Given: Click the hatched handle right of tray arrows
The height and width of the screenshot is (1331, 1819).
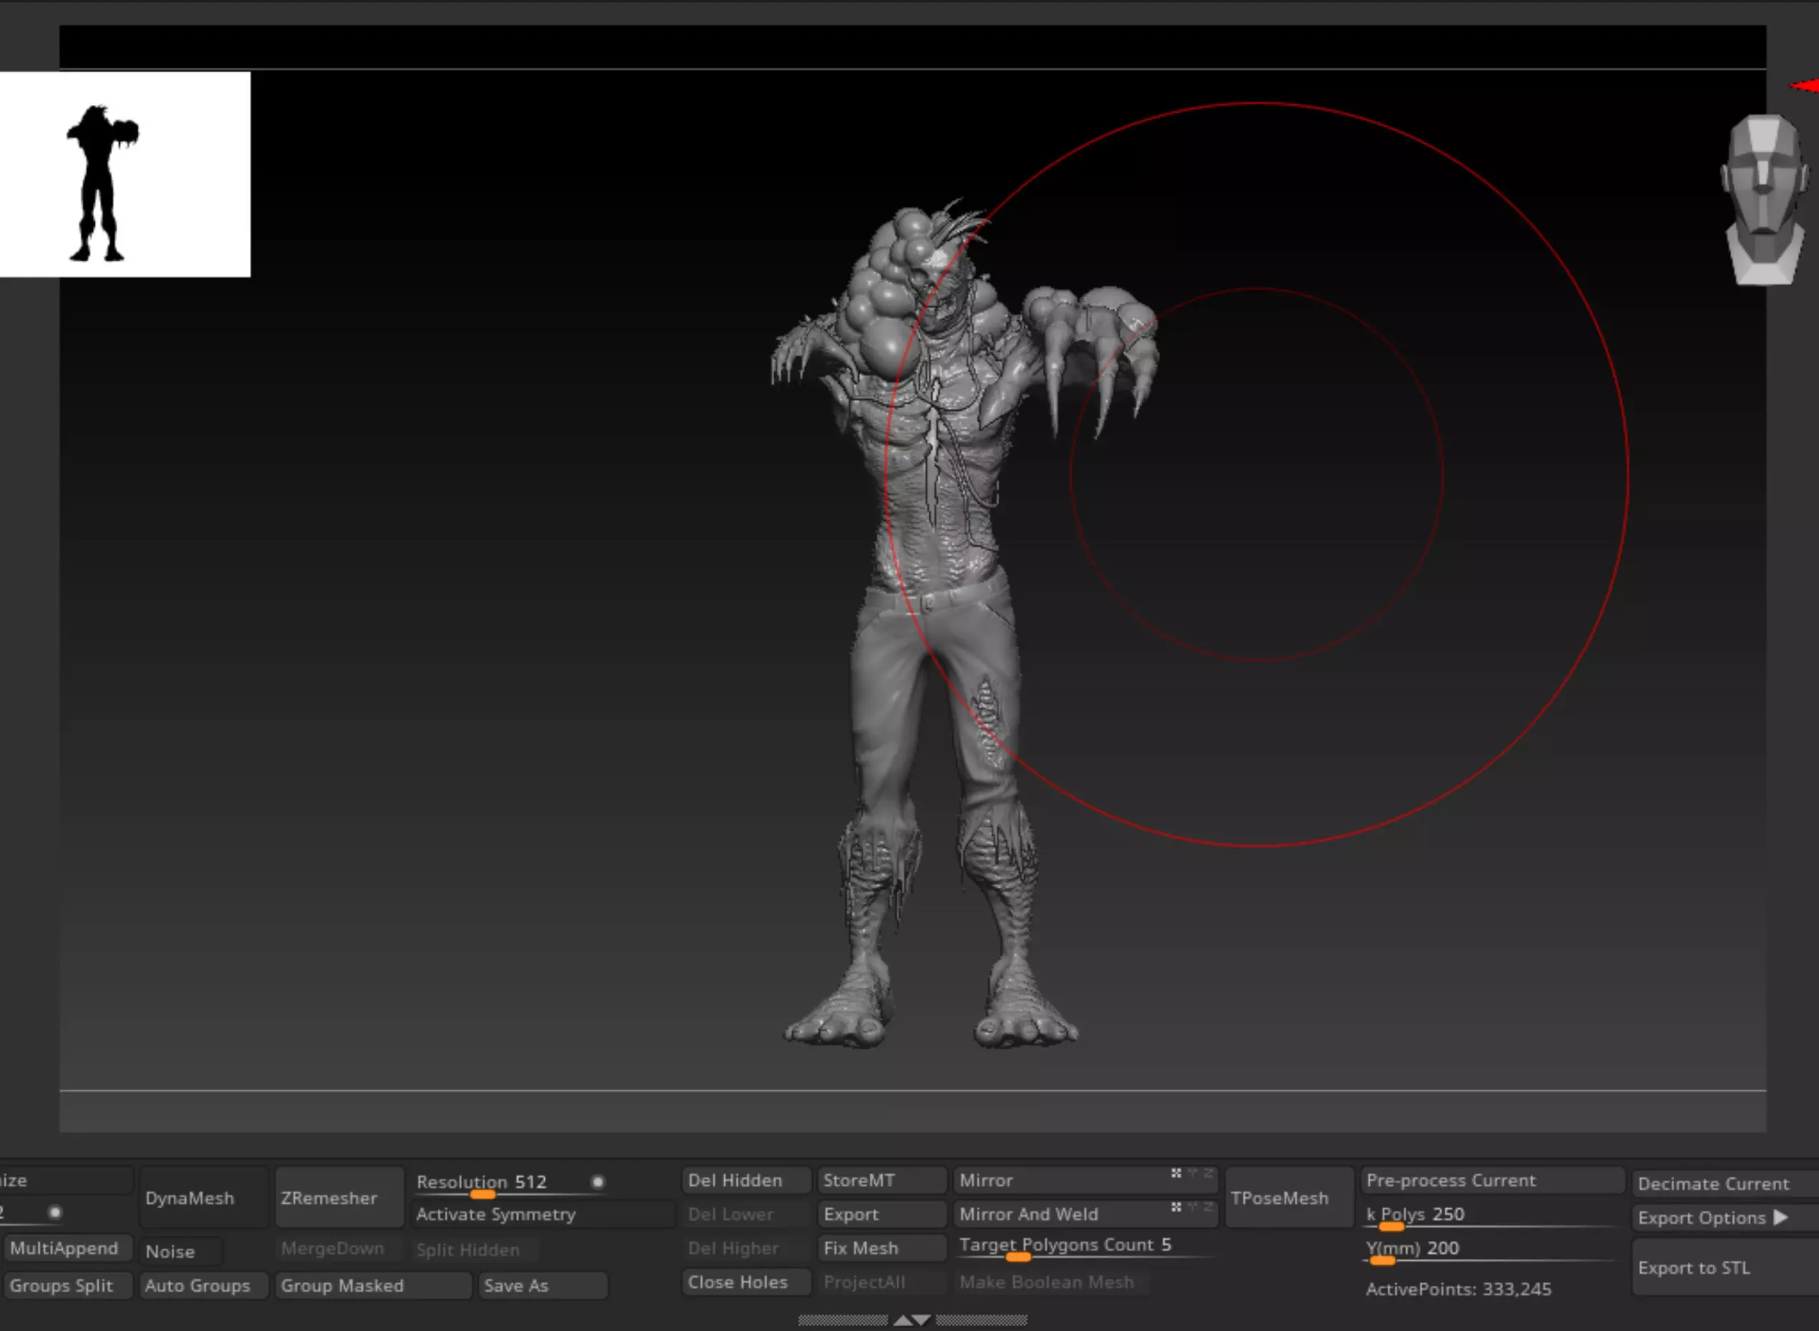Looking at the screenshot, I should point(981,1320).
